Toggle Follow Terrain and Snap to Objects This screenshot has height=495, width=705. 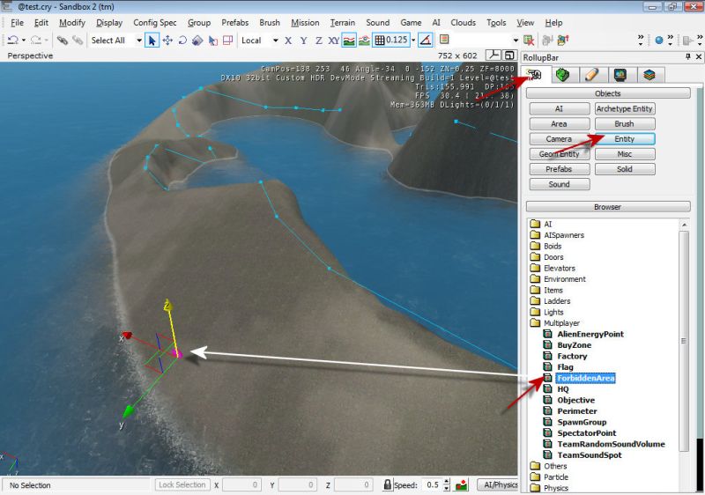pos(364,40)
